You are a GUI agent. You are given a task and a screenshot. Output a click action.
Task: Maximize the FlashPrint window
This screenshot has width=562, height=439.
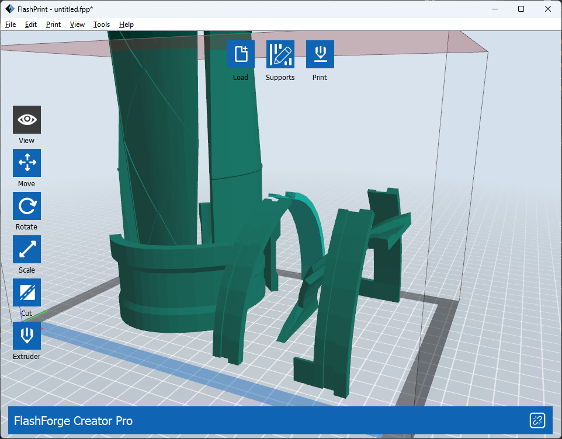point(521,9)
